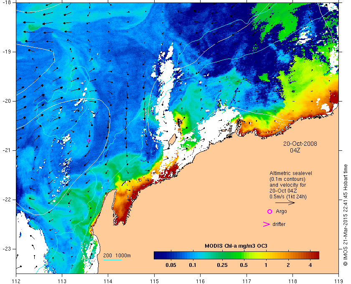Screen dimensions: 351x284
Task: Click the '20-Oct 04Z' legend text
Action: coord(283,191)
